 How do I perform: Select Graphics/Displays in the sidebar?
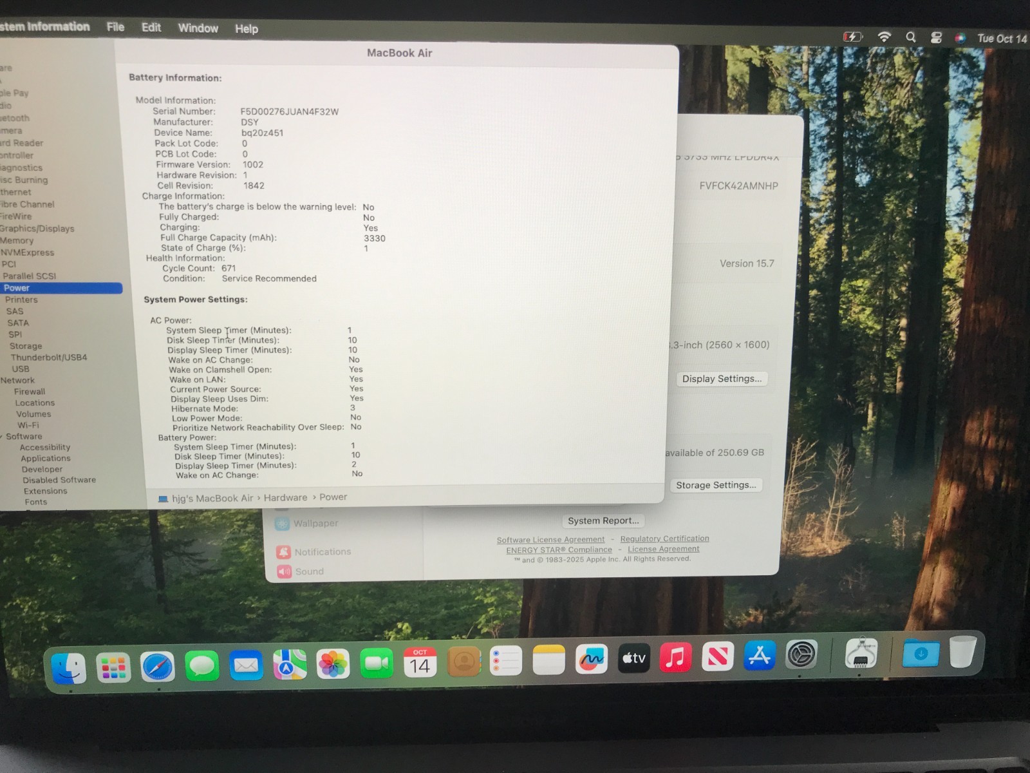[37, 229]
